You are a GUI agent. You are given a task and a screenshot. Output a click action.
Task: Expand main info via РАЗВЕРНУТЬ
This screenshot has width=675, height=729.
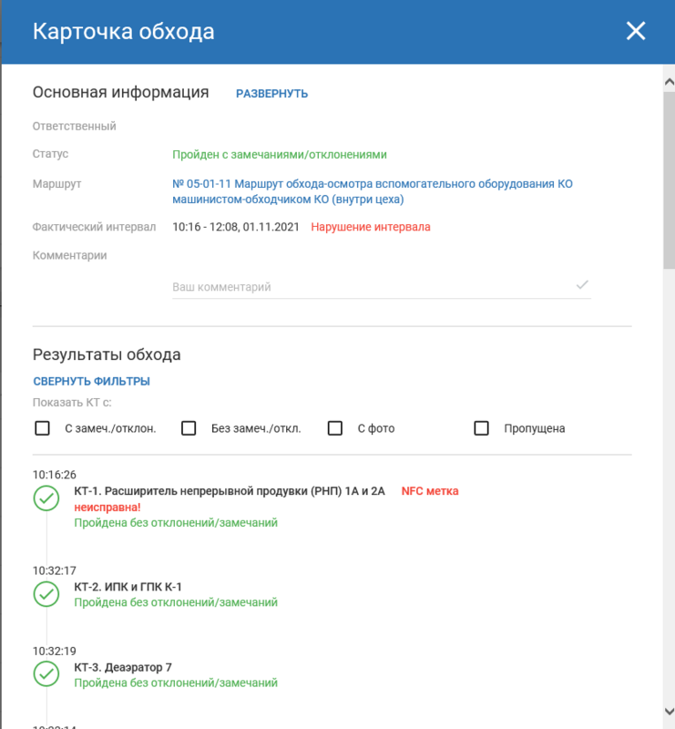[x=272, y=94]
